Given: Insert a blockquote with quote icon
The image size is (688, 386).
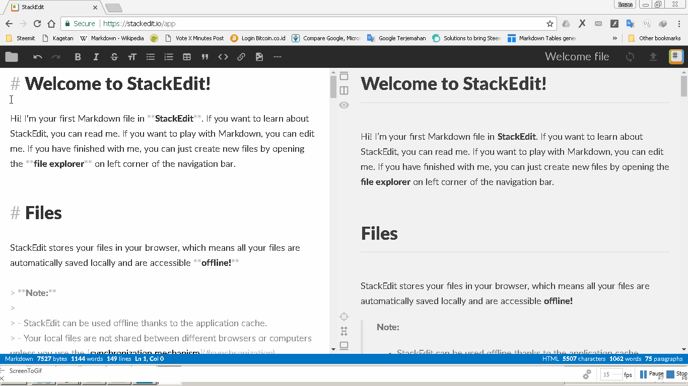Looking at the screenshot, I should click(205, 57).
